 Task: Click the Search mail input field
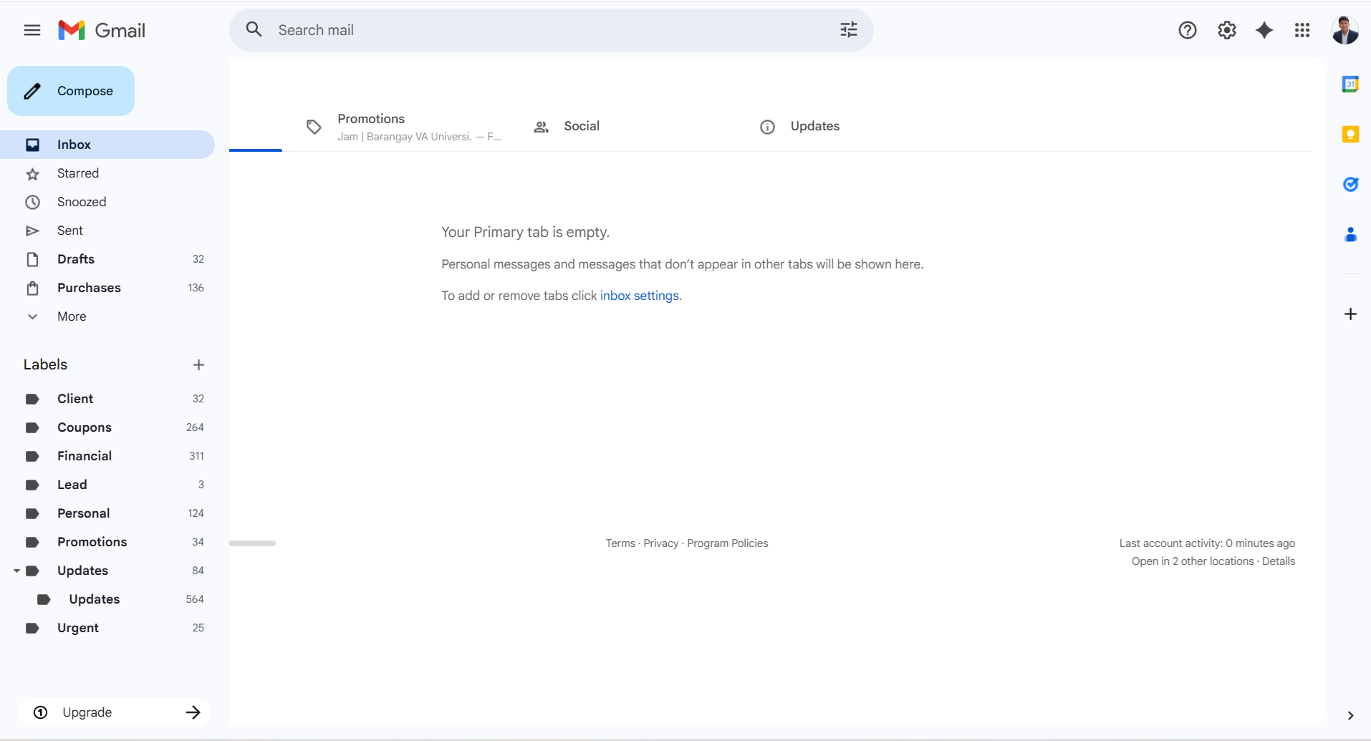pos(501,29)
